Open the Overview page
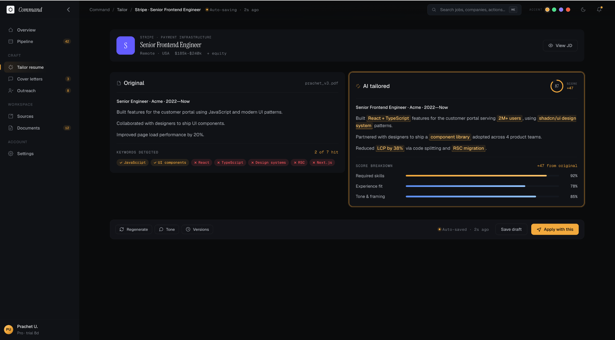Viewport: 615px width, 340px height. (x=39, y=30)
